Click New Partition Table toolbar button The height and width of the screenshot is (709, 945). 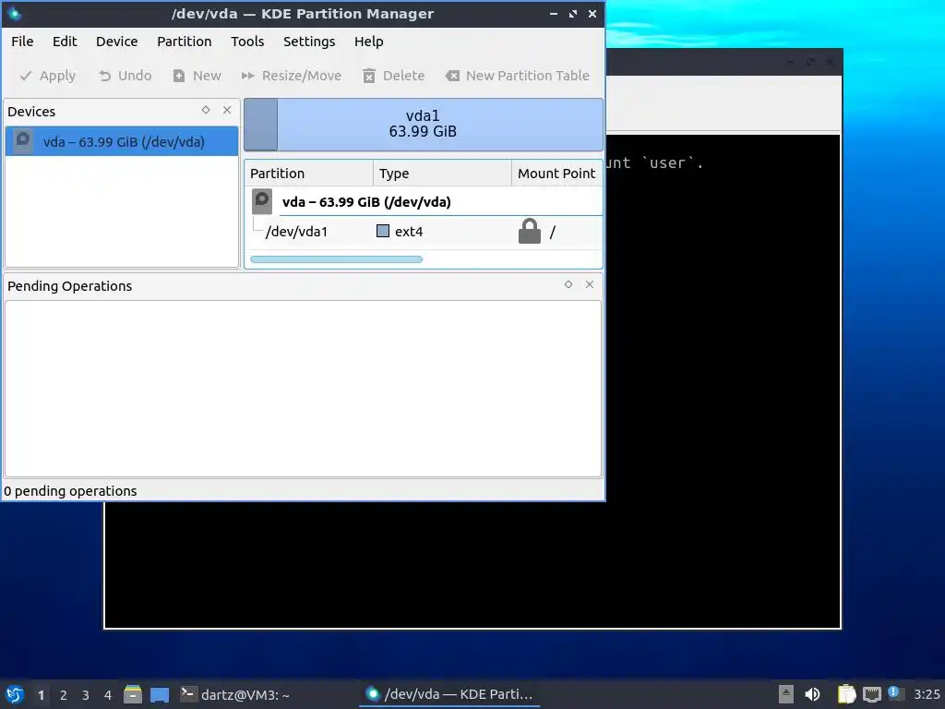pos(517,76)
